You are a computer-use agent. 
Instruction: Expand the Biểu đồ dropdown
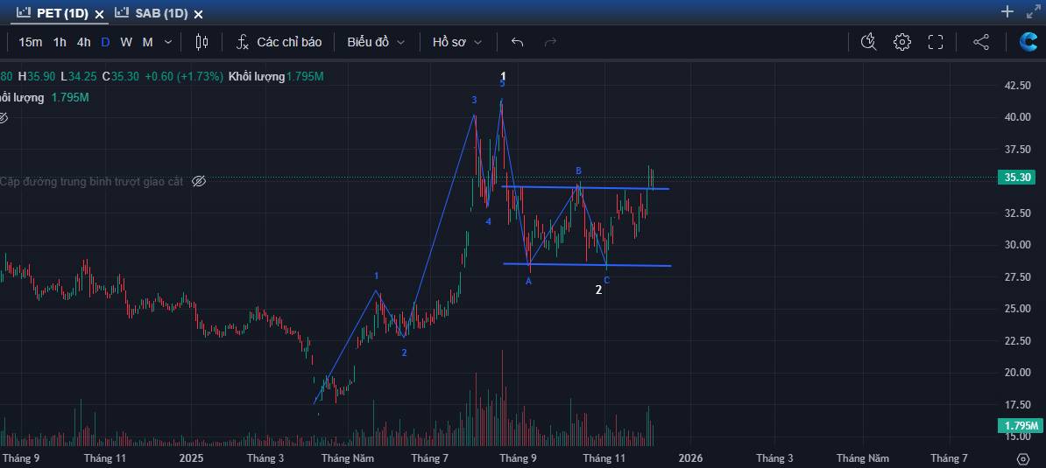pos(376,42)
